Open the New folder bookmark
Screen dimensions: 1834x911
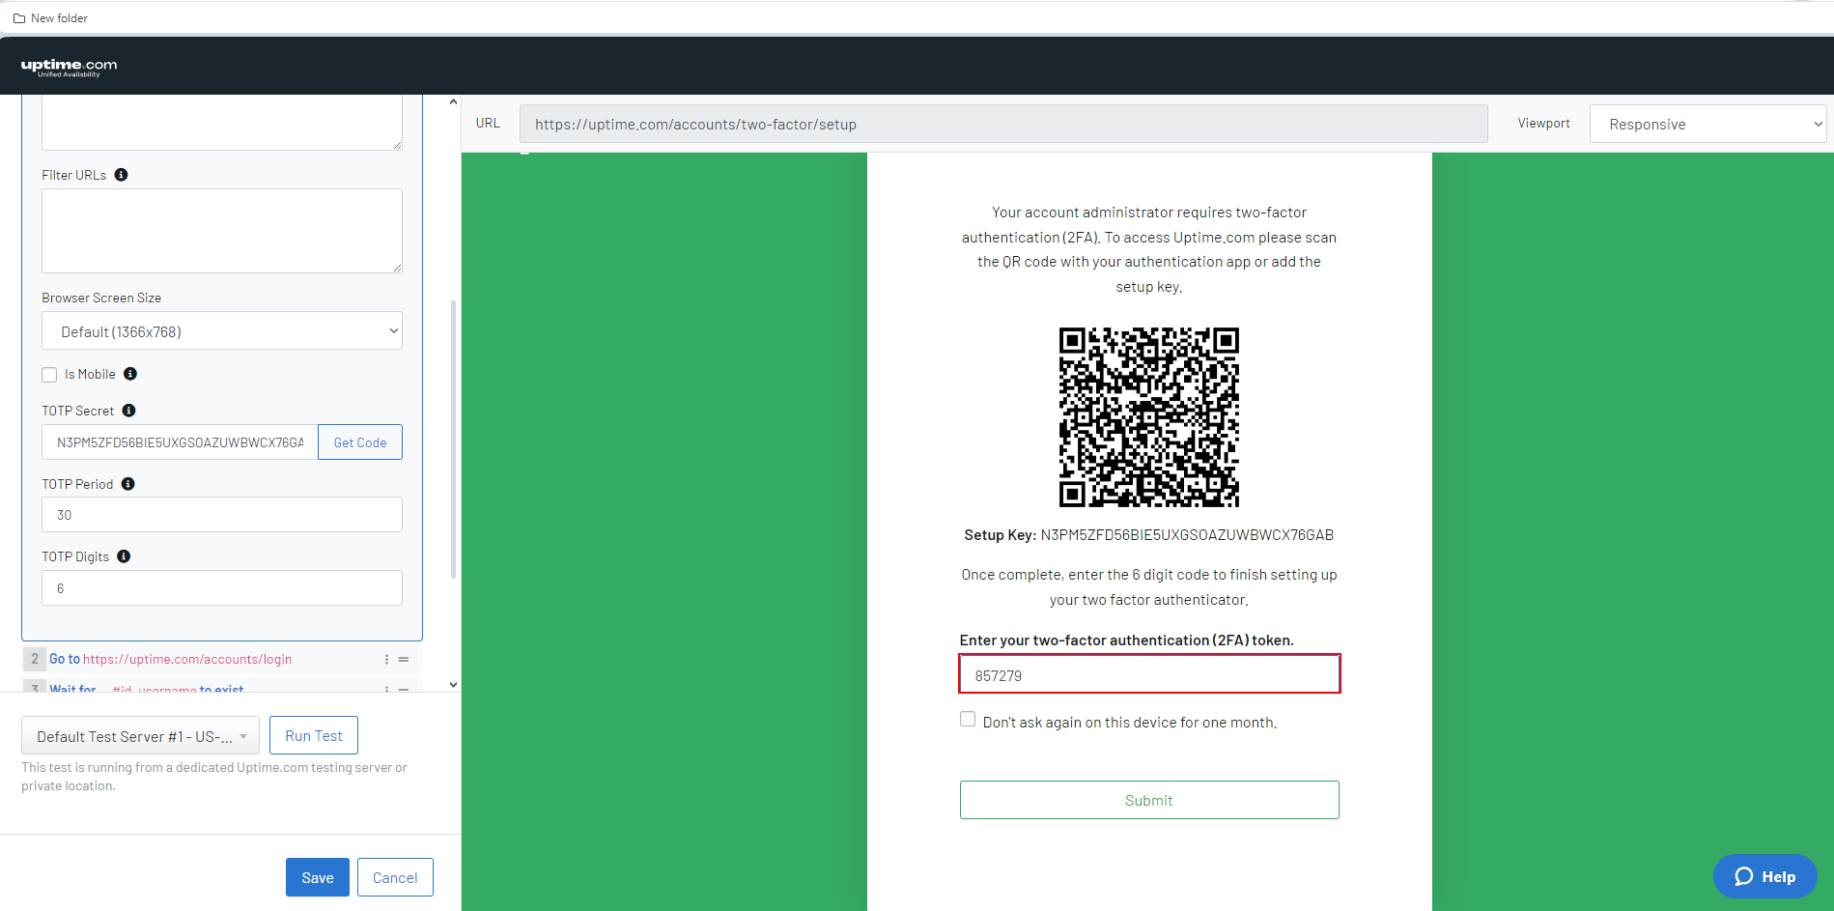50,18
